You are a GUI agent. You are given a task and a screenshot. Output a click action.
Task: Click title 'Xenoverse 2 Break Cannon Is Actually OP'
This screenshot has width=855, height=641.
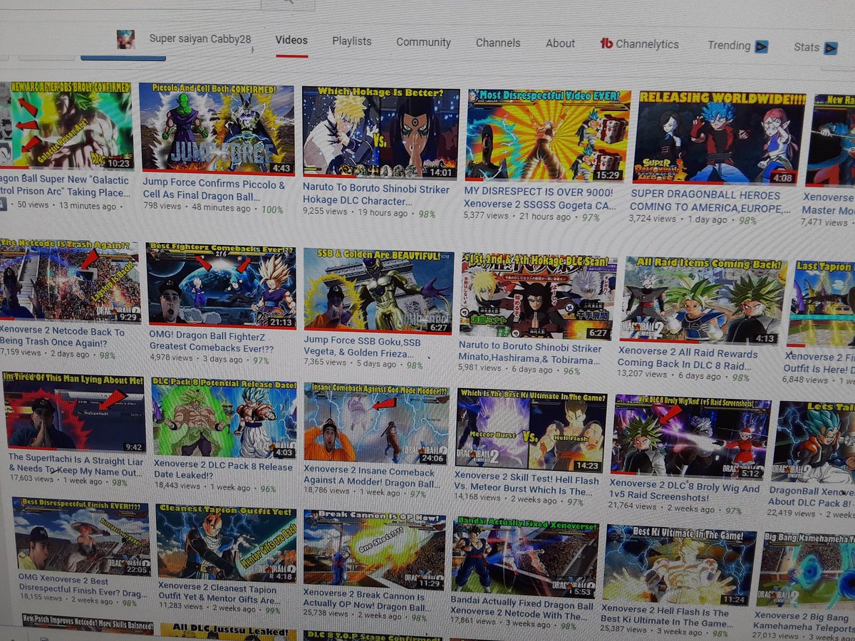367,603
